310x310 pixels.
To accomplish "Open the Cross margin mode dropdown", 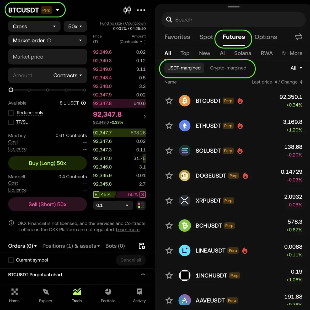I will pos(34,26).
